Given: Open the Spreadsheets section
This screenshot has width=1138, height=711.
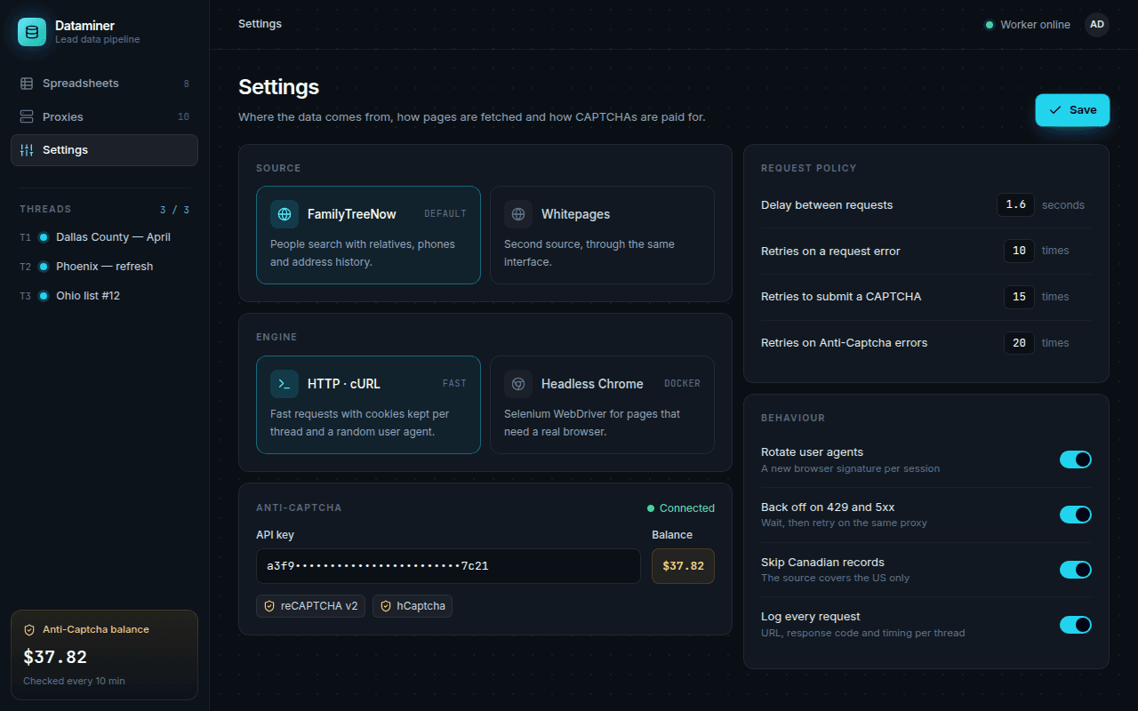Looking at the screenshot, I should [104, 84].
